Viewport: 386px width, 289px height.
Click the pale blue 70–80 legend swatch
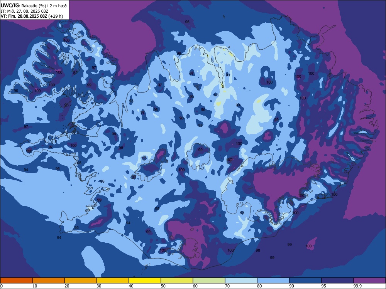coord(241,281)
